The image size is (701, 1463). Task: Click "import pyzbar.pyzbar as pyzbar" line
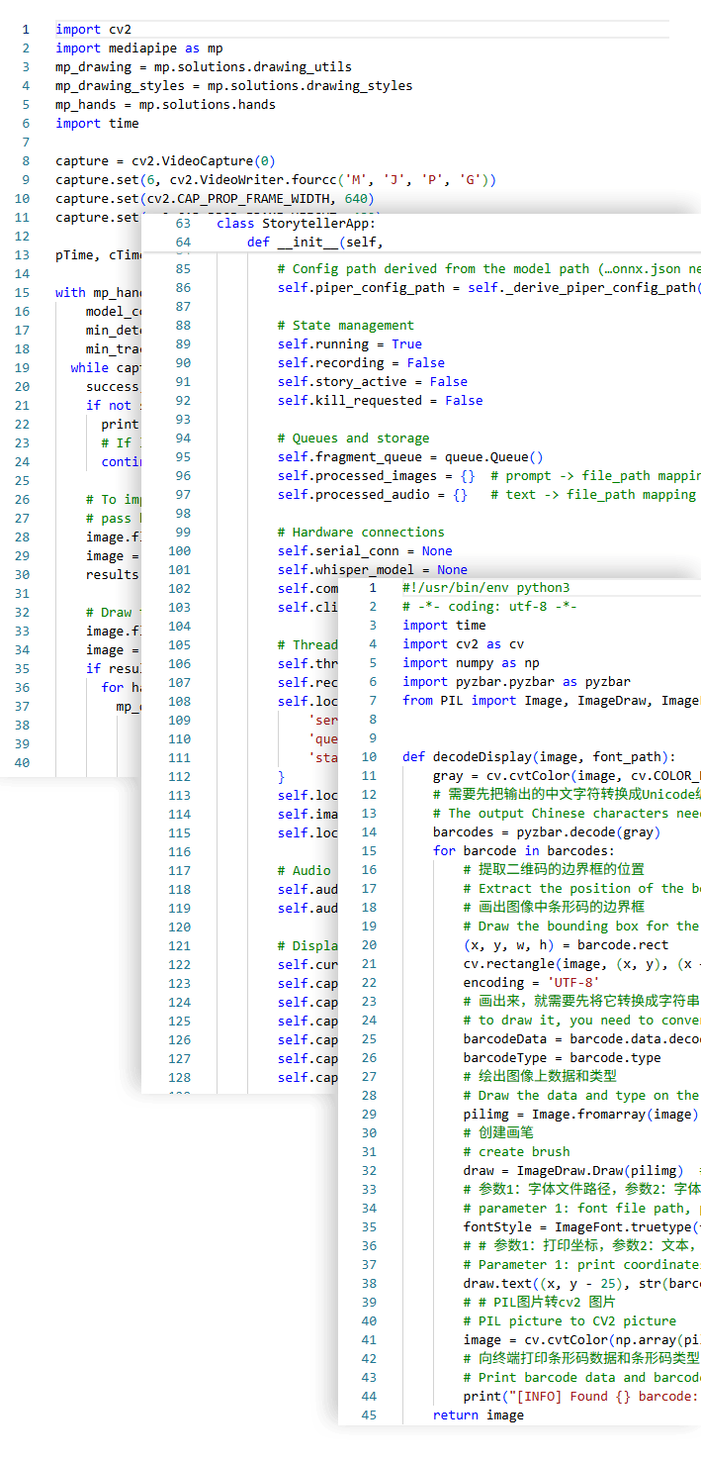[516, 682]
